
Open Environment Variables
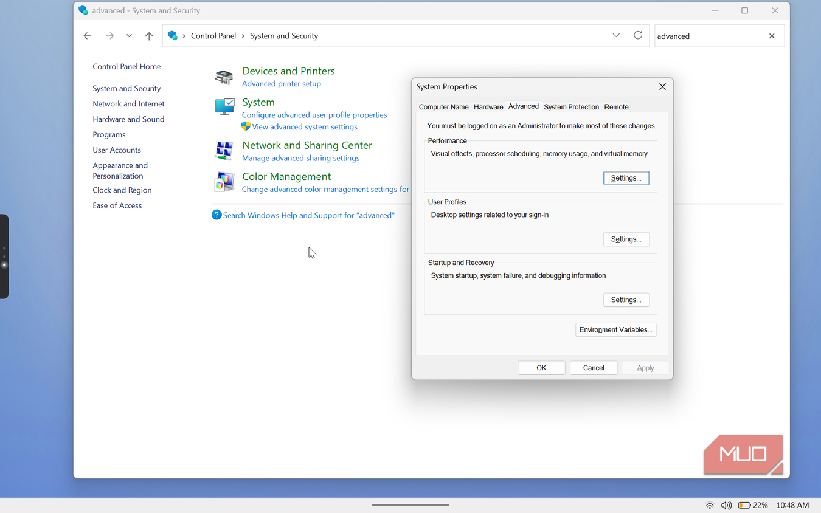(615, 329)
